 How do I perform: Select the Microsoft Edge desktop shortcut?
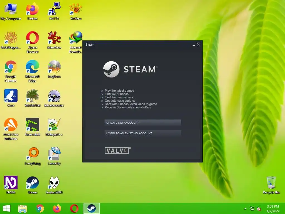pos(32,71)
